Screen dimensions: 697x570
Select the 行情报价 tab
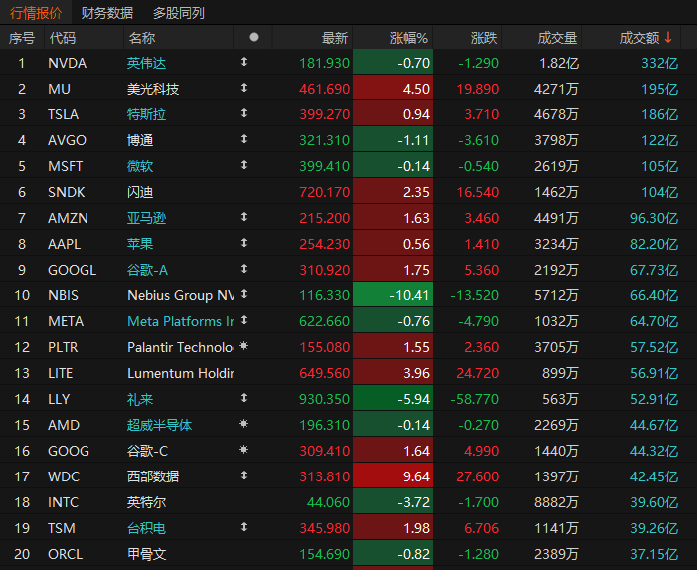click(35, 13)
